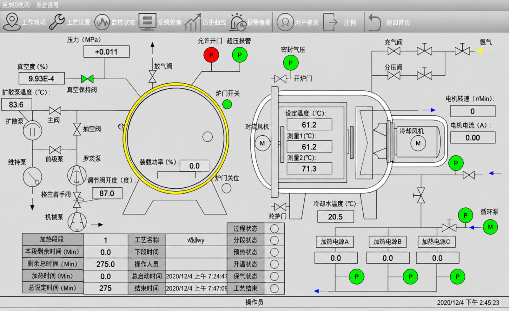Click the 加热电源A button
This screenshot has width=509, height=311.
(334, 242)
